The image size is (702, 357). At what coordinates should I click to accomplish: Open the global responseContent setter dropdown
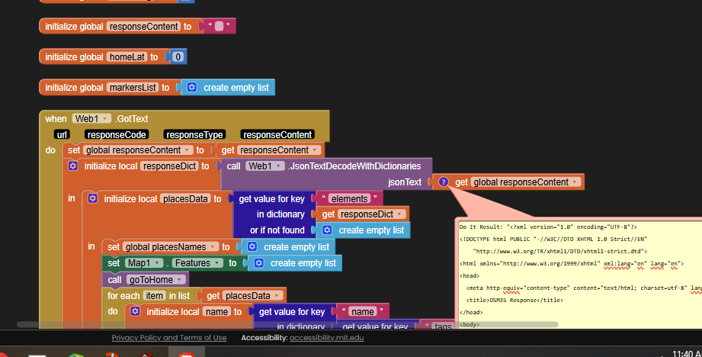(x=188, y=150)
